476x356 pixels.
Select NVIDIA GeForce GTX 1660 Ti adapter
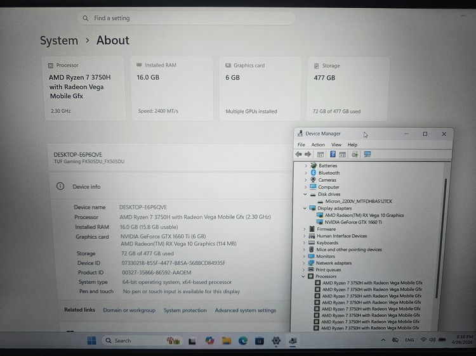pyautogui.click(x=353, y=222)
